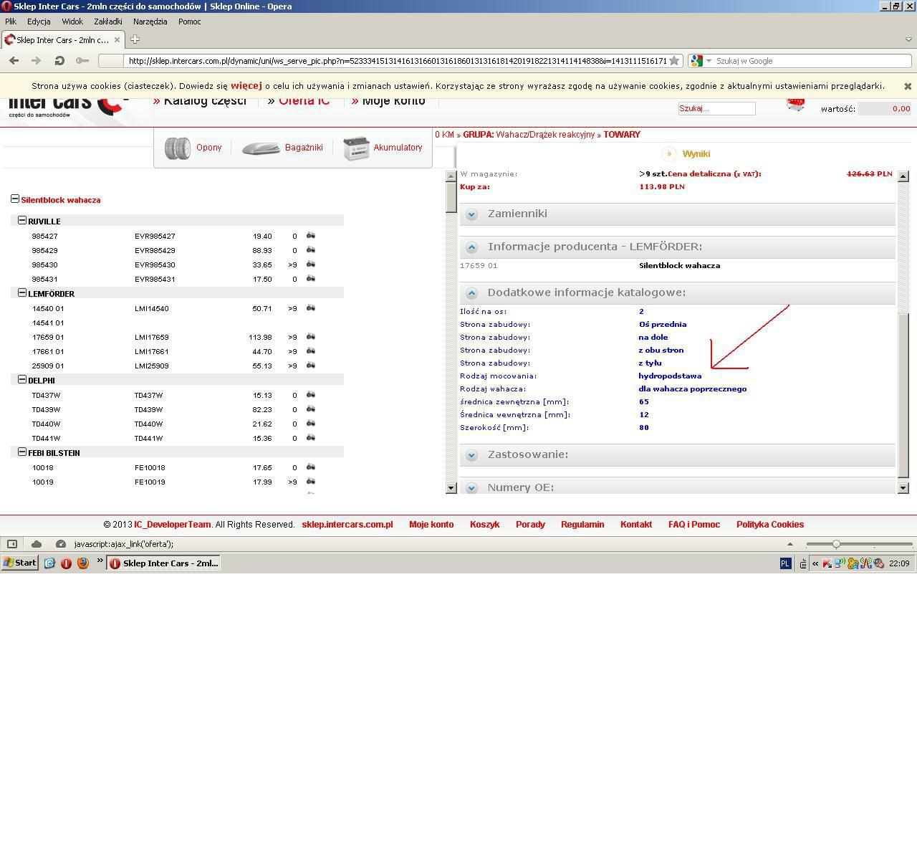917x858 pixels.
Task: Click binoculars icon for LEMFÖRDER 17659 01
Action: click(311, 337)
